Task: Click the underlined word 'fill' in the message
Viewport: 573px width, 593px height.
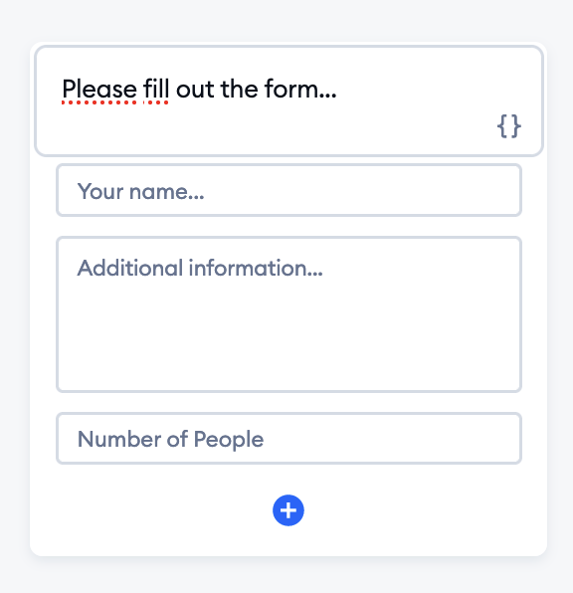Action: coord(156,90)
